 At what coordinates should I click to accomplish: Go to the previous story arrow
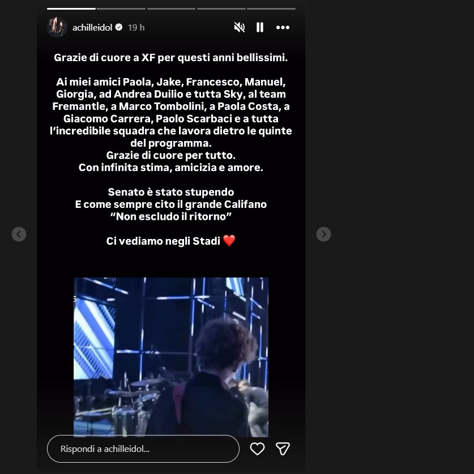pos(19,234)
